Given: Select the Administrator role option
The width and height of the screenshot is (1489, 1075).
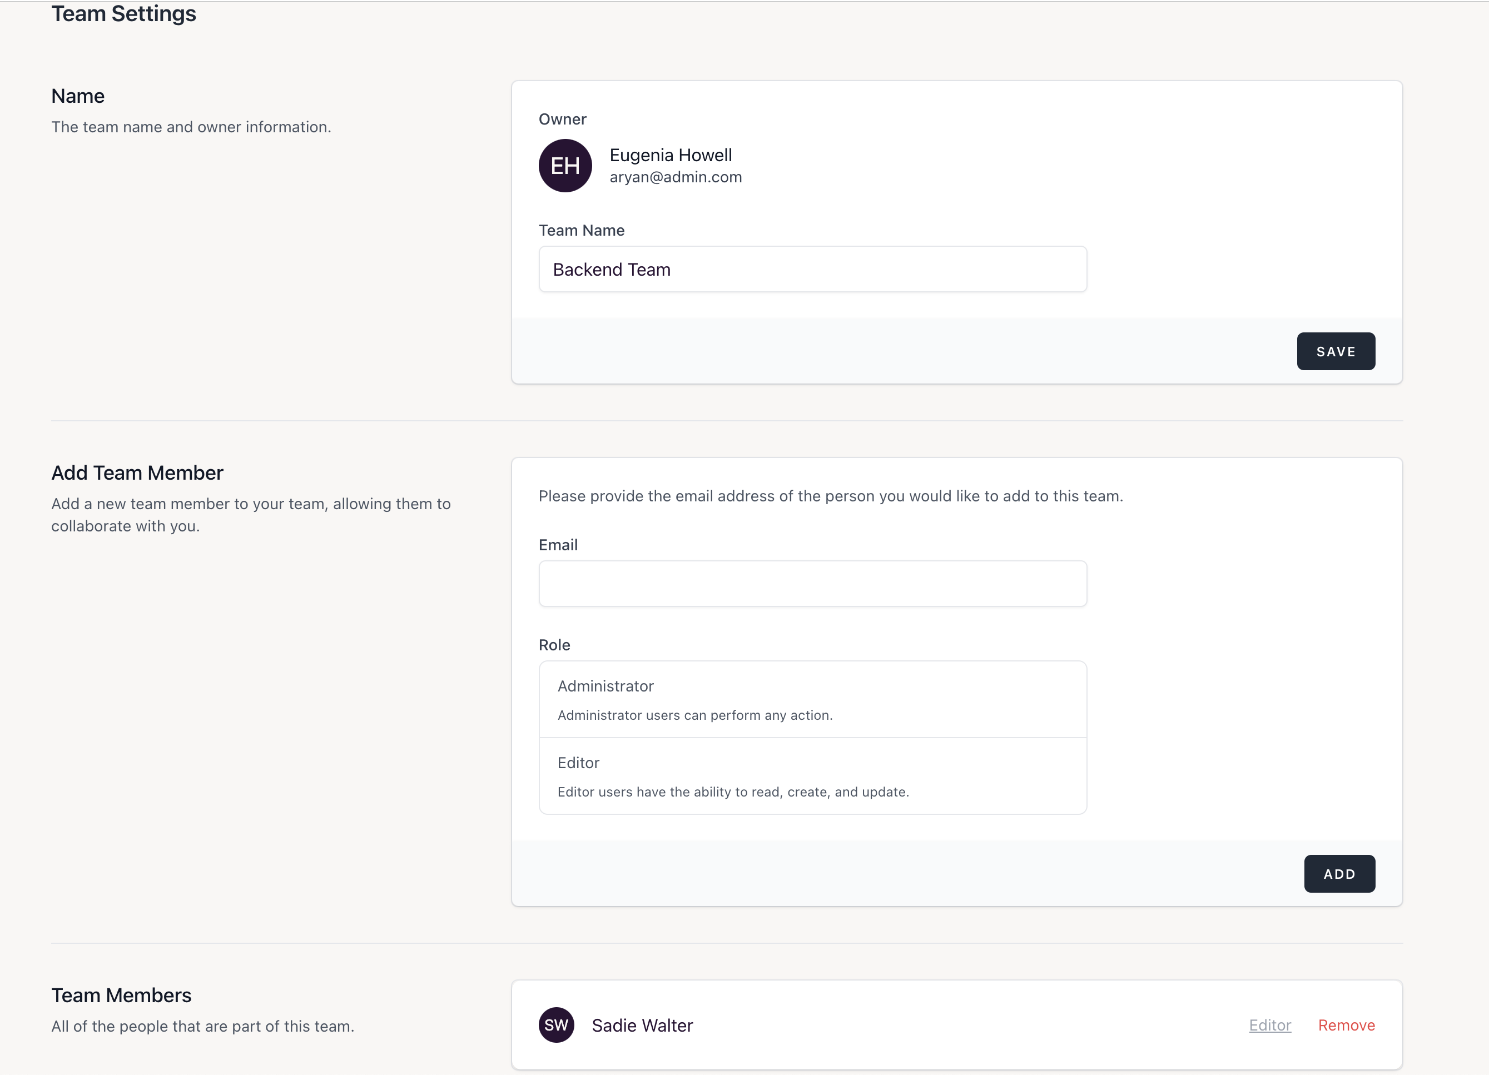Looking at the screenshot, I should click(812, 700).
